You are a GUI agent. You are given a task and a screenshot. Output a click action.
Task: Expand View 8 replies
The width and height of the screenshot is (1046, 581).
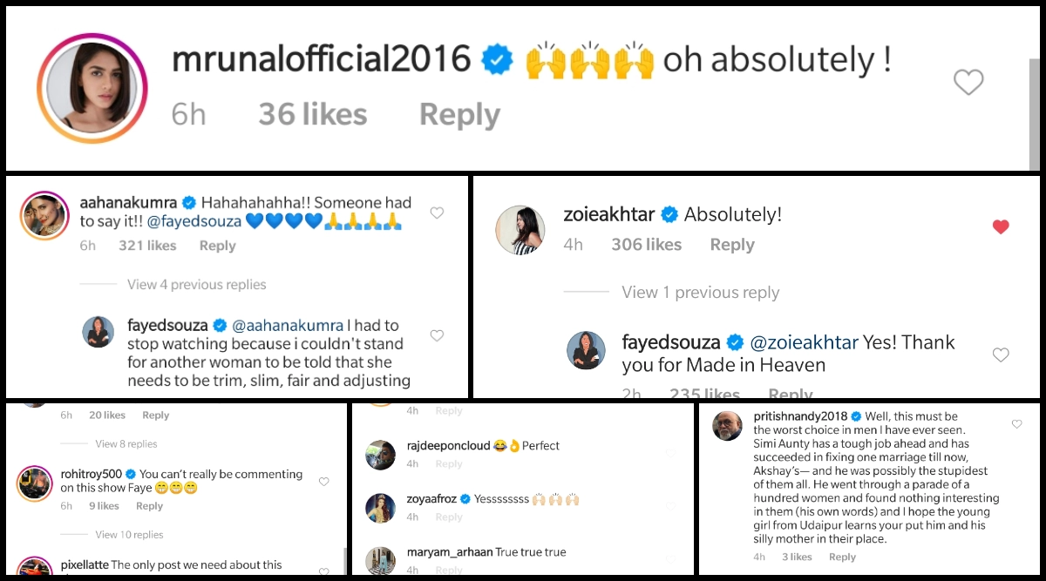pyautogui.click(x=126, y=443)
